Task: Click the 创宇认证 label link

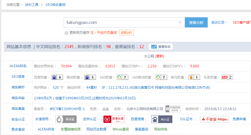Action: pos(90,119)
